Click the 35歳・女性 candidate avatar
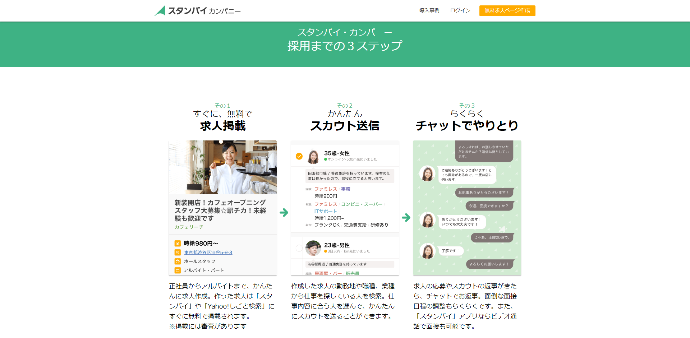690x338 pixels. coord(313,157)
